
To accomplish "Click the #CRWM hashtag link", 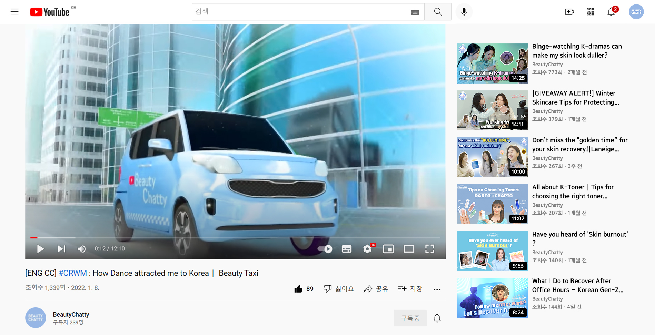I will pos(73,273).
